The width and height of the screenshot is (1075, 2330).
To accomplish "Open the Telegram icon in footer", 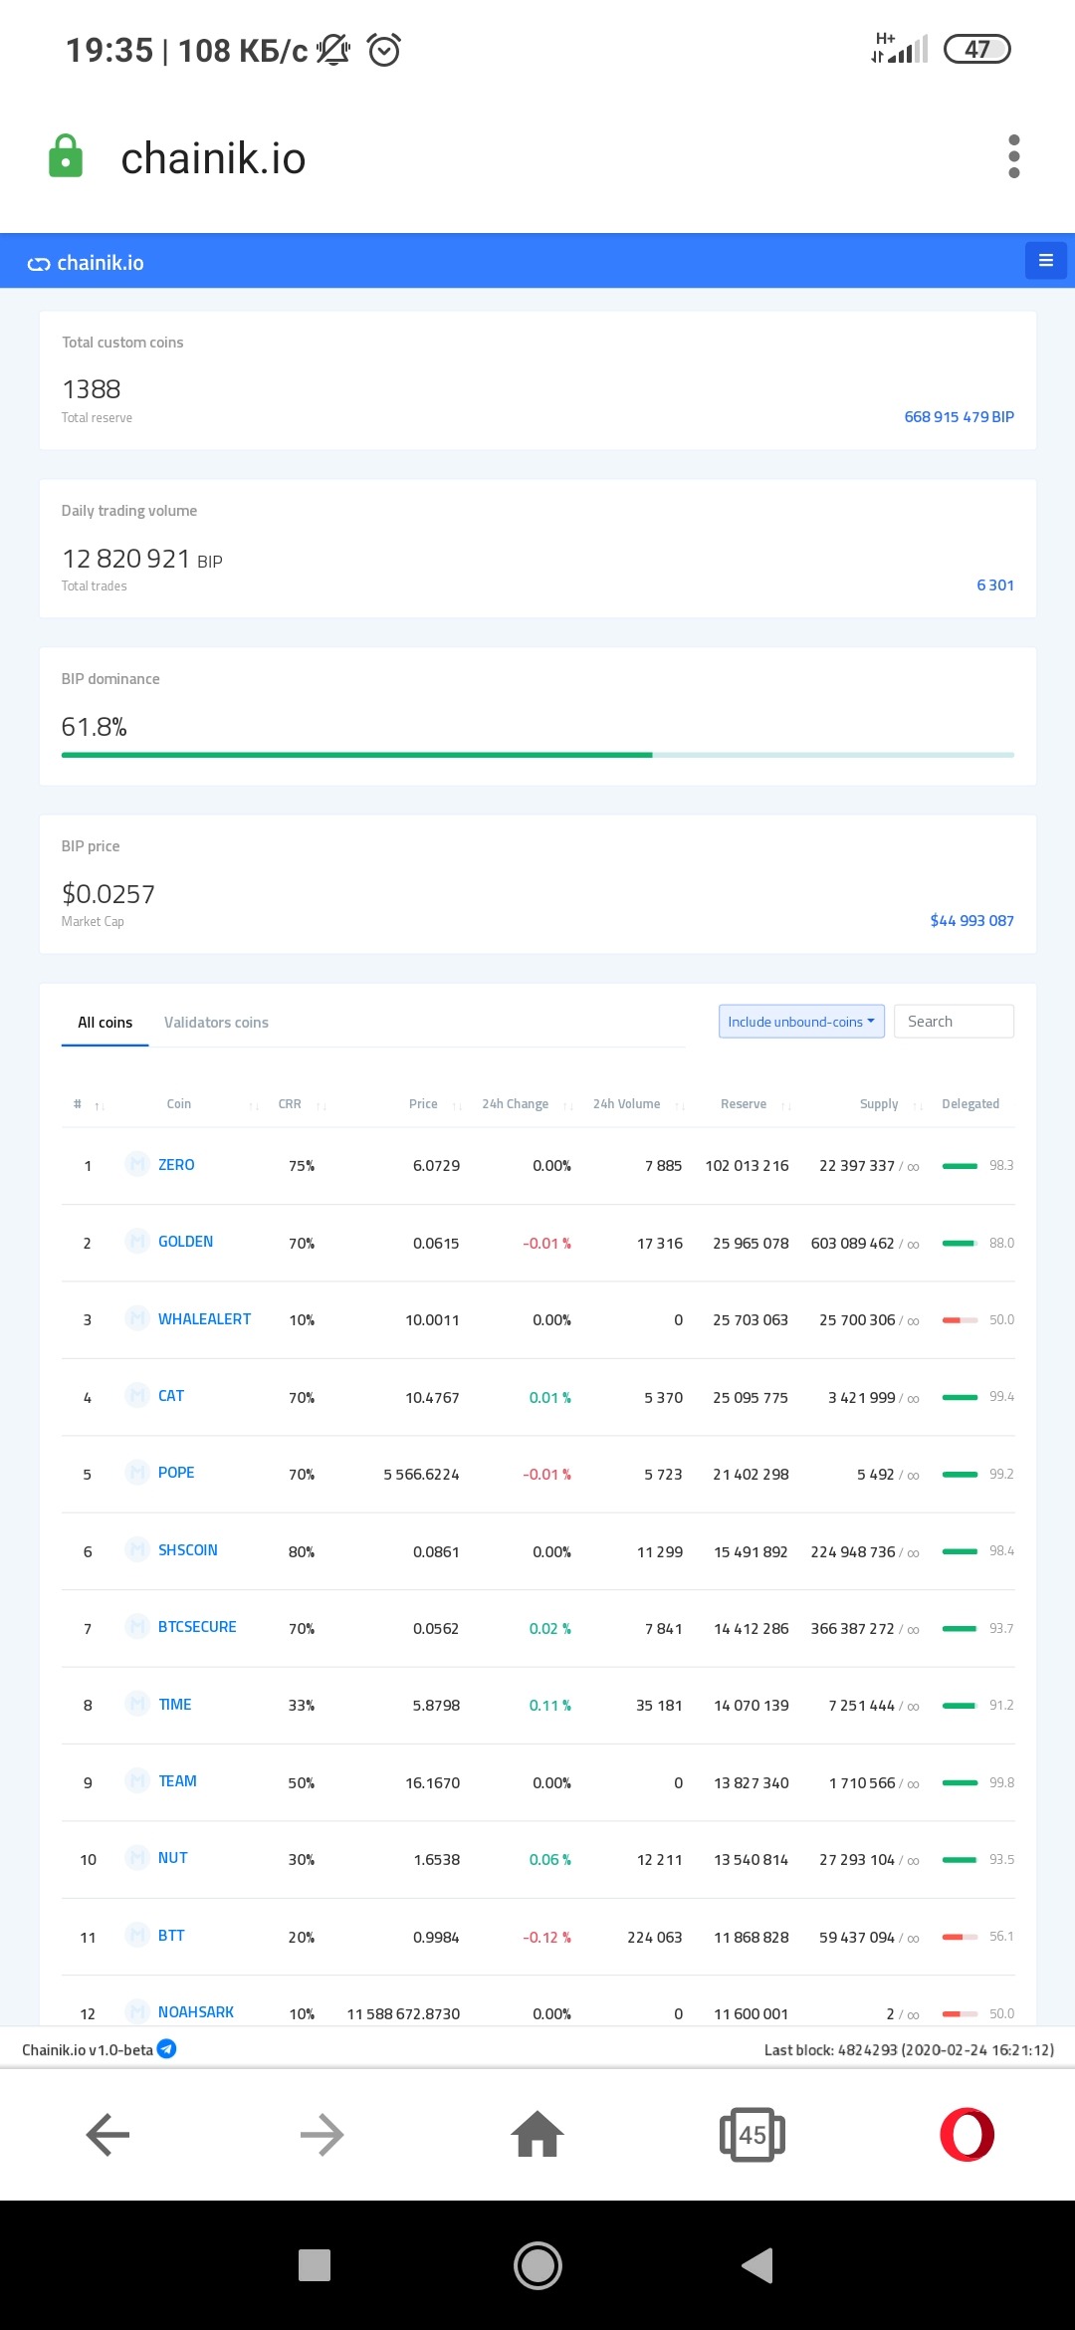I will coord(167,2048).
